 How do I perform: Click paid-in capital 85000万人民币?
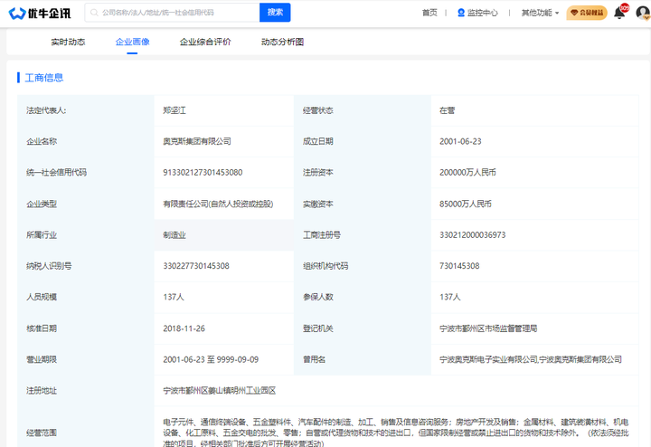tap(466, 204)
